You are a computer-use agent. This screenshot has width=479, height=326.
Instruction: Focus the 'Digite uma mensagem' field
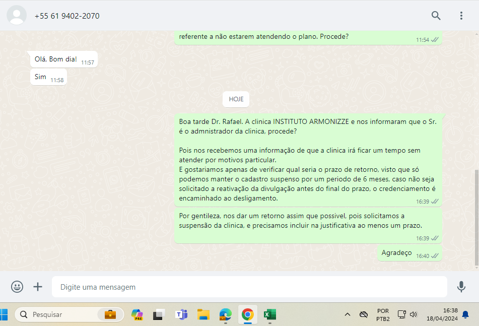(249, 287)
